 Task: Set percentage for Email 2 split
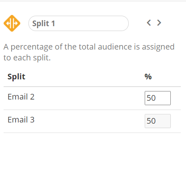tap(158, 98)
